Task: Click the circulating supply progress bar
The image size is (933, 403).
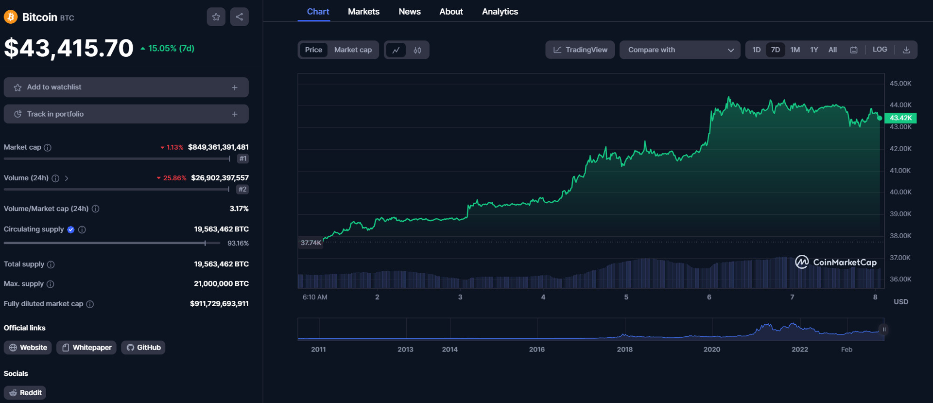Action: 112,243
